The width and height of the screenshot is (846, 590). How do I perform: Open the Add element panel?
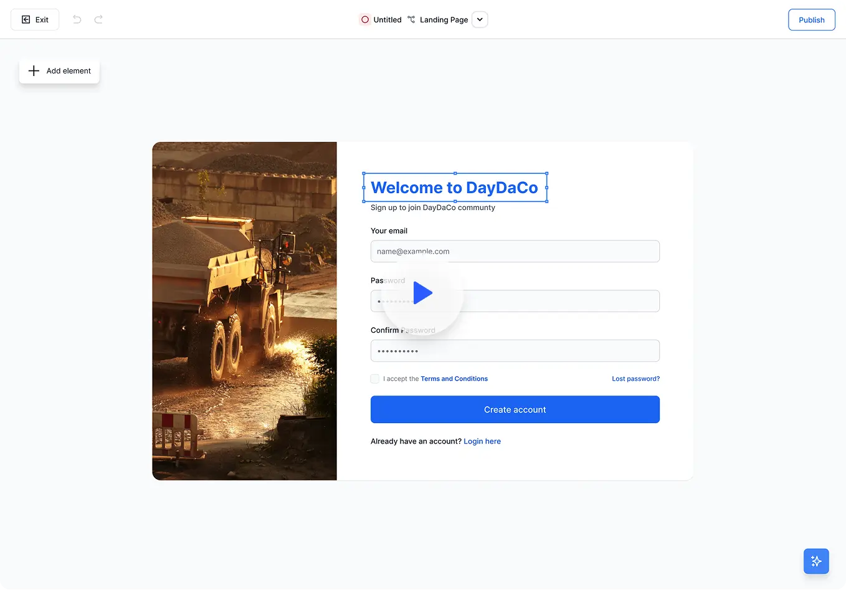tap(59, 71)
